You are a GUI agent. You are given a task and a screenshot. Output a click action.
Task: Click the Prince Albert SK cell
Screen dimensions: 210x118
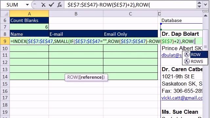point(181,48)
